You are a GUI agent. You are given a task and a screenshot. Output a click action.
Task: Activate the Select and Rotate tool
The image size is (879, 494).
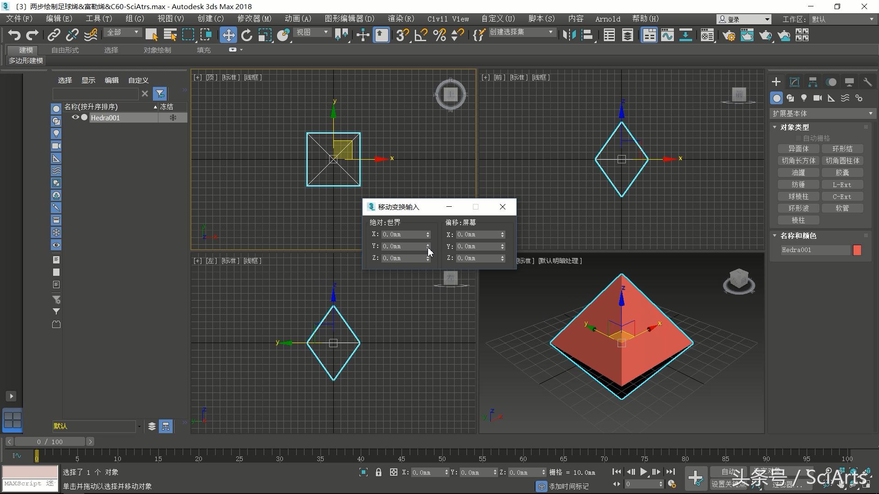247,35
